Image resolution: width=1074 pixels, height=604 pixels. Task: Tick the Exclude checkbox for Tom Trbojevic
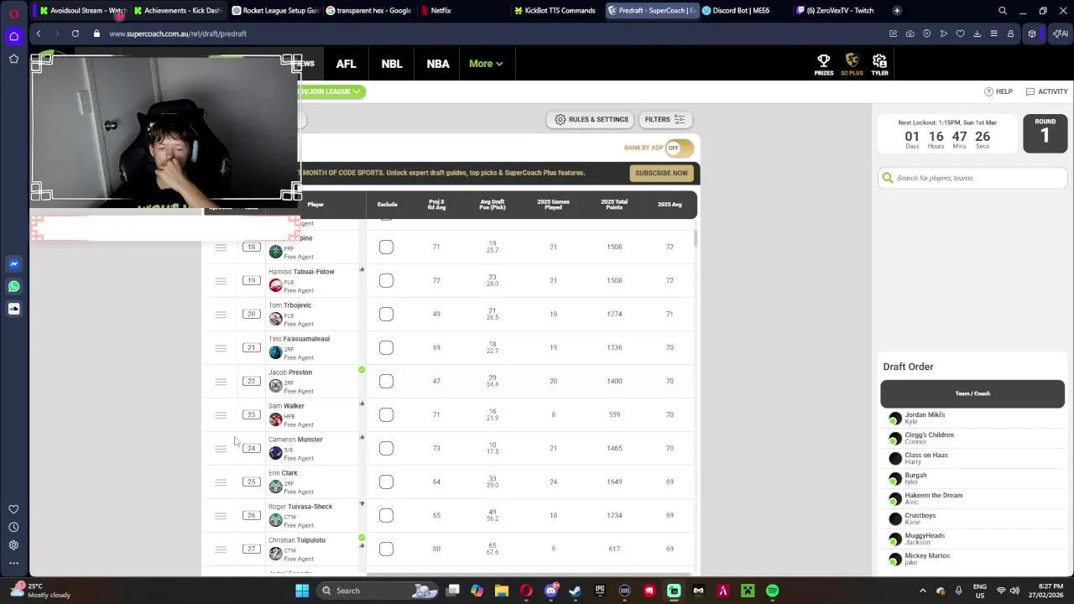pos(386,314)
